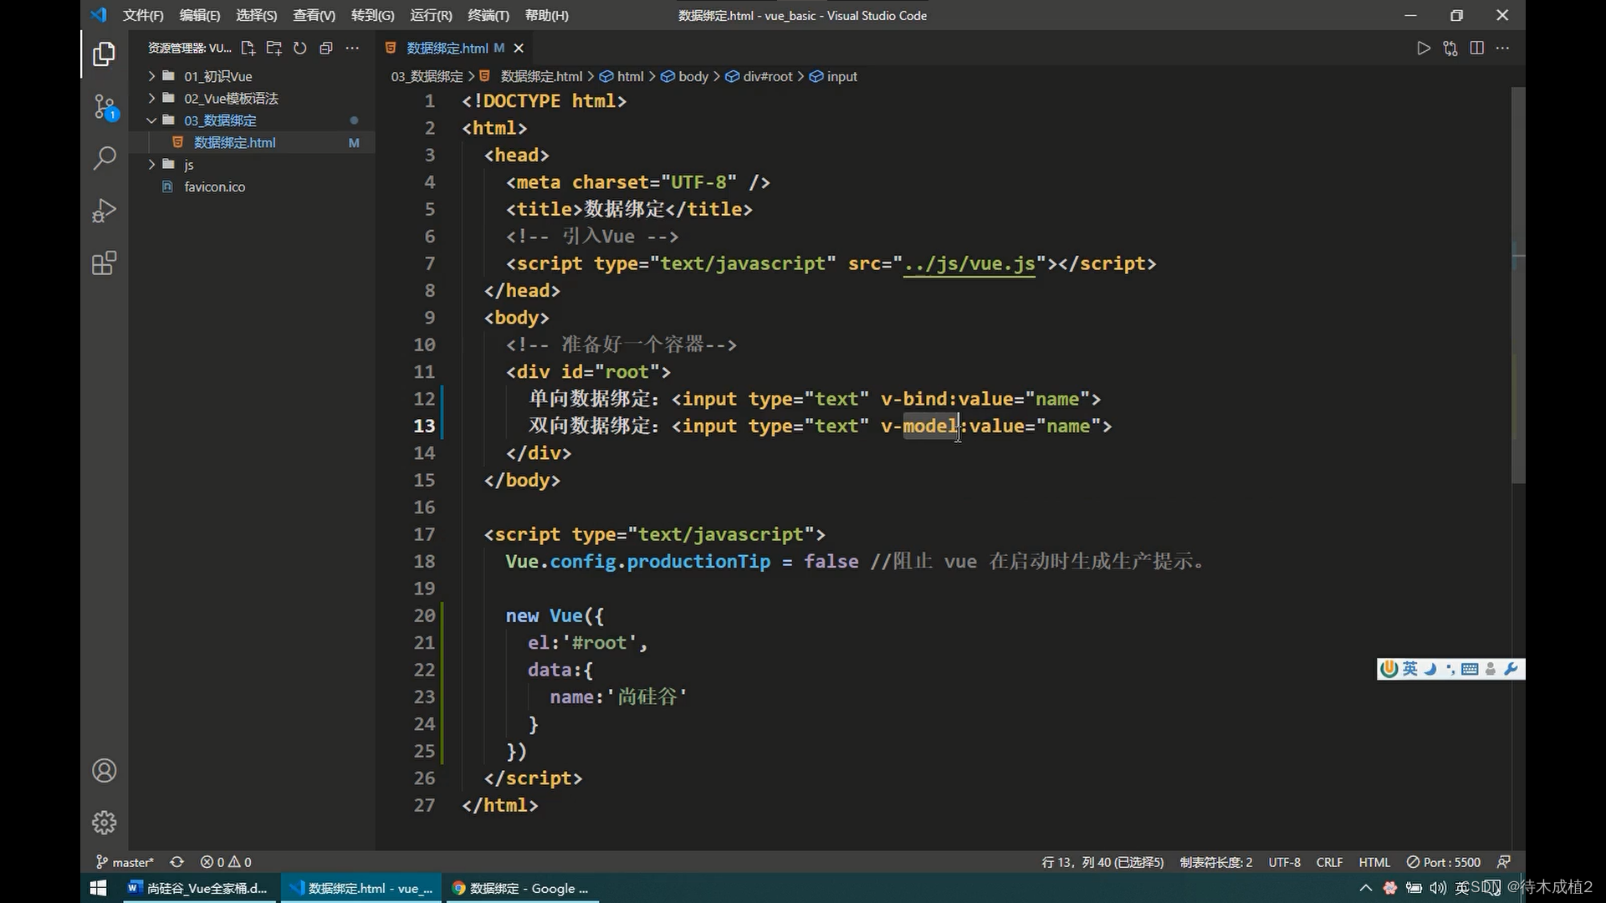Run the current file with play icon

1424,48
